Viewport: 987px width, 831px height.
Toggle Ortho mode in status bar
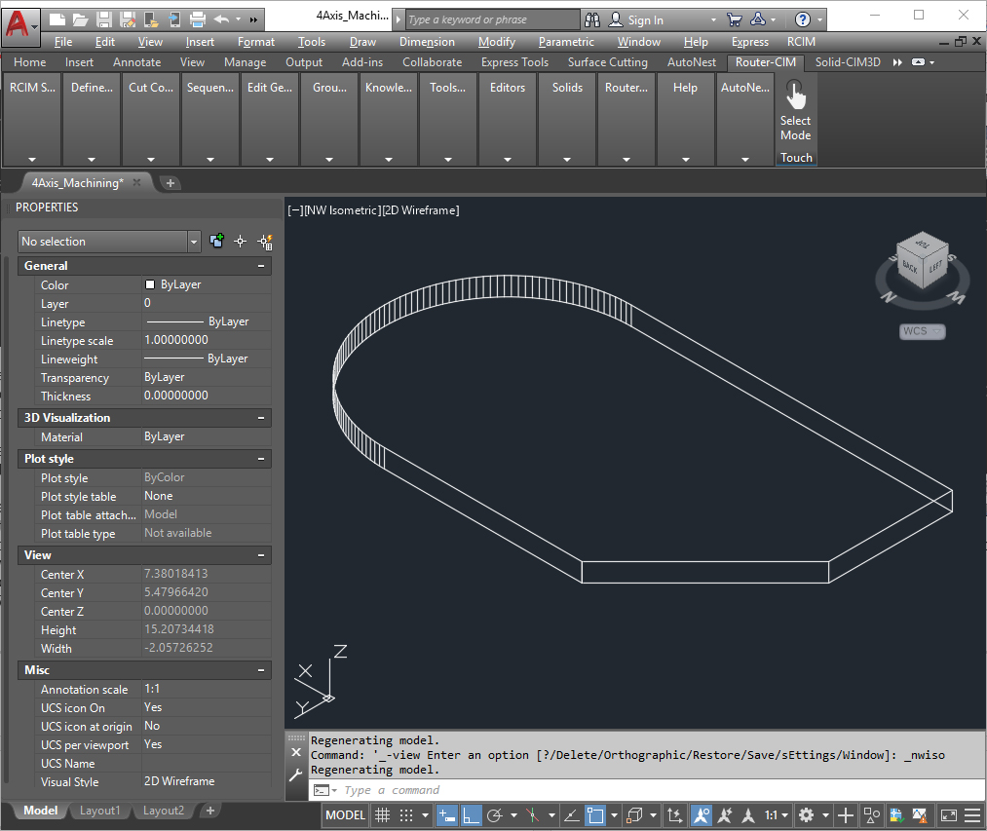coord(471,815)
